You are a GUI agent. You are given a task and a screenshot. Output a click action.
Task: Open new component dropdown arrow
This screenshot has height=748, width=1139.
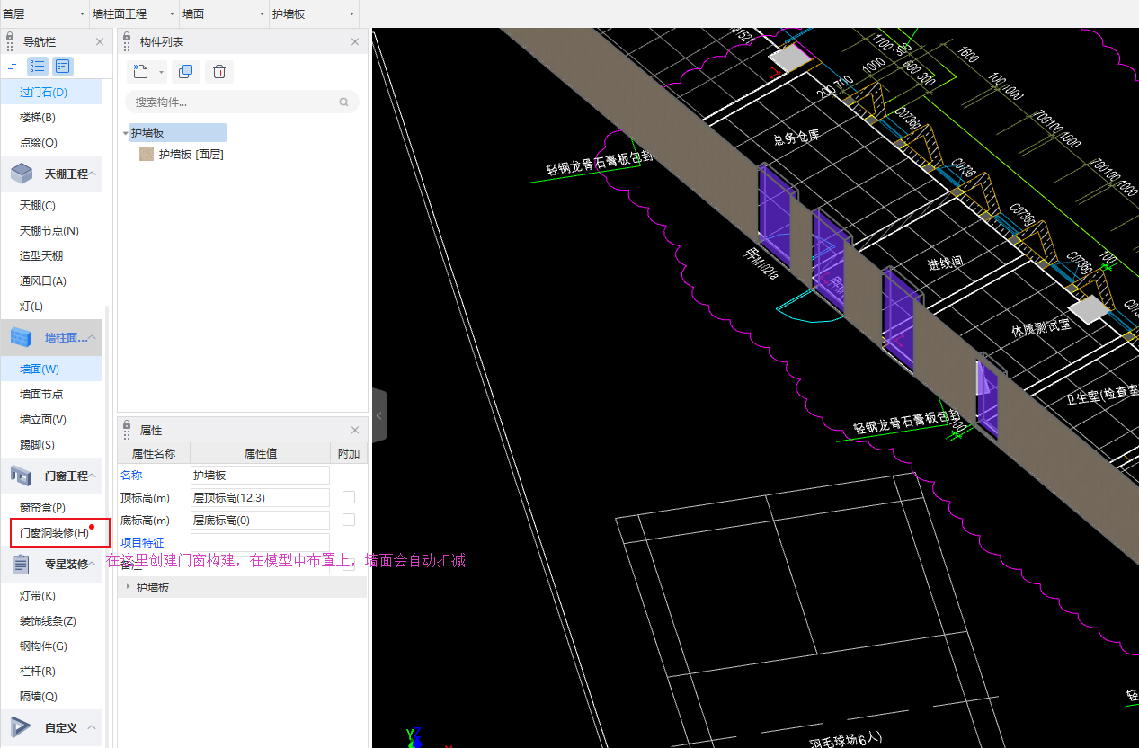pyautogui.click(x=161, y=72)
